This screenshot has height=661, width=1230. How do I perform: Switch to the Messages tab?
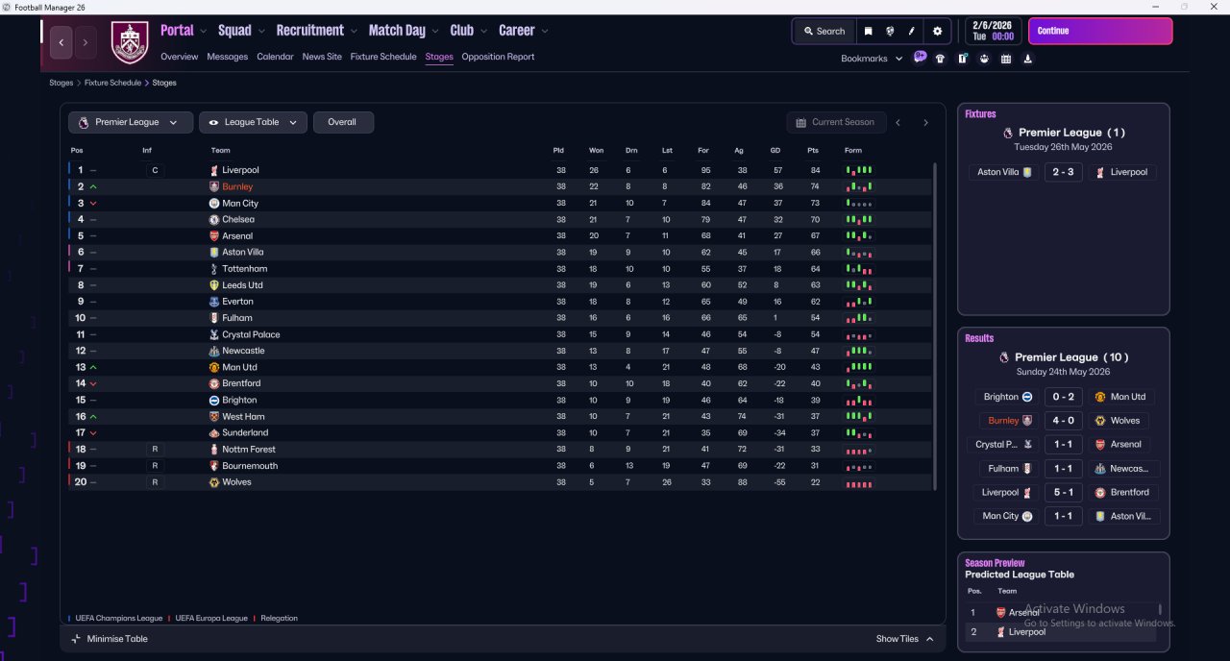[x=228, y=57]
